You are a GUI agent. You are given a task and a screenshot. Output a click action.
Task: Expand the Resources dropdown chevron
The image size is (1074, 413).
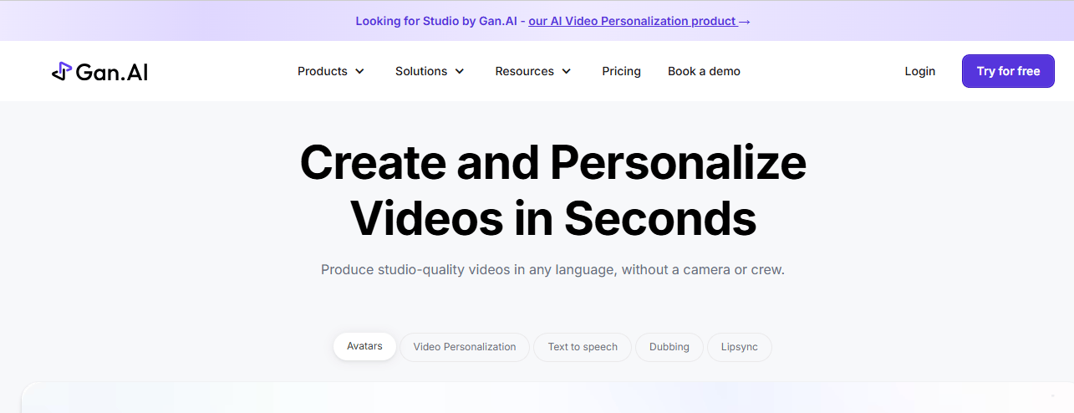[567, 72]
